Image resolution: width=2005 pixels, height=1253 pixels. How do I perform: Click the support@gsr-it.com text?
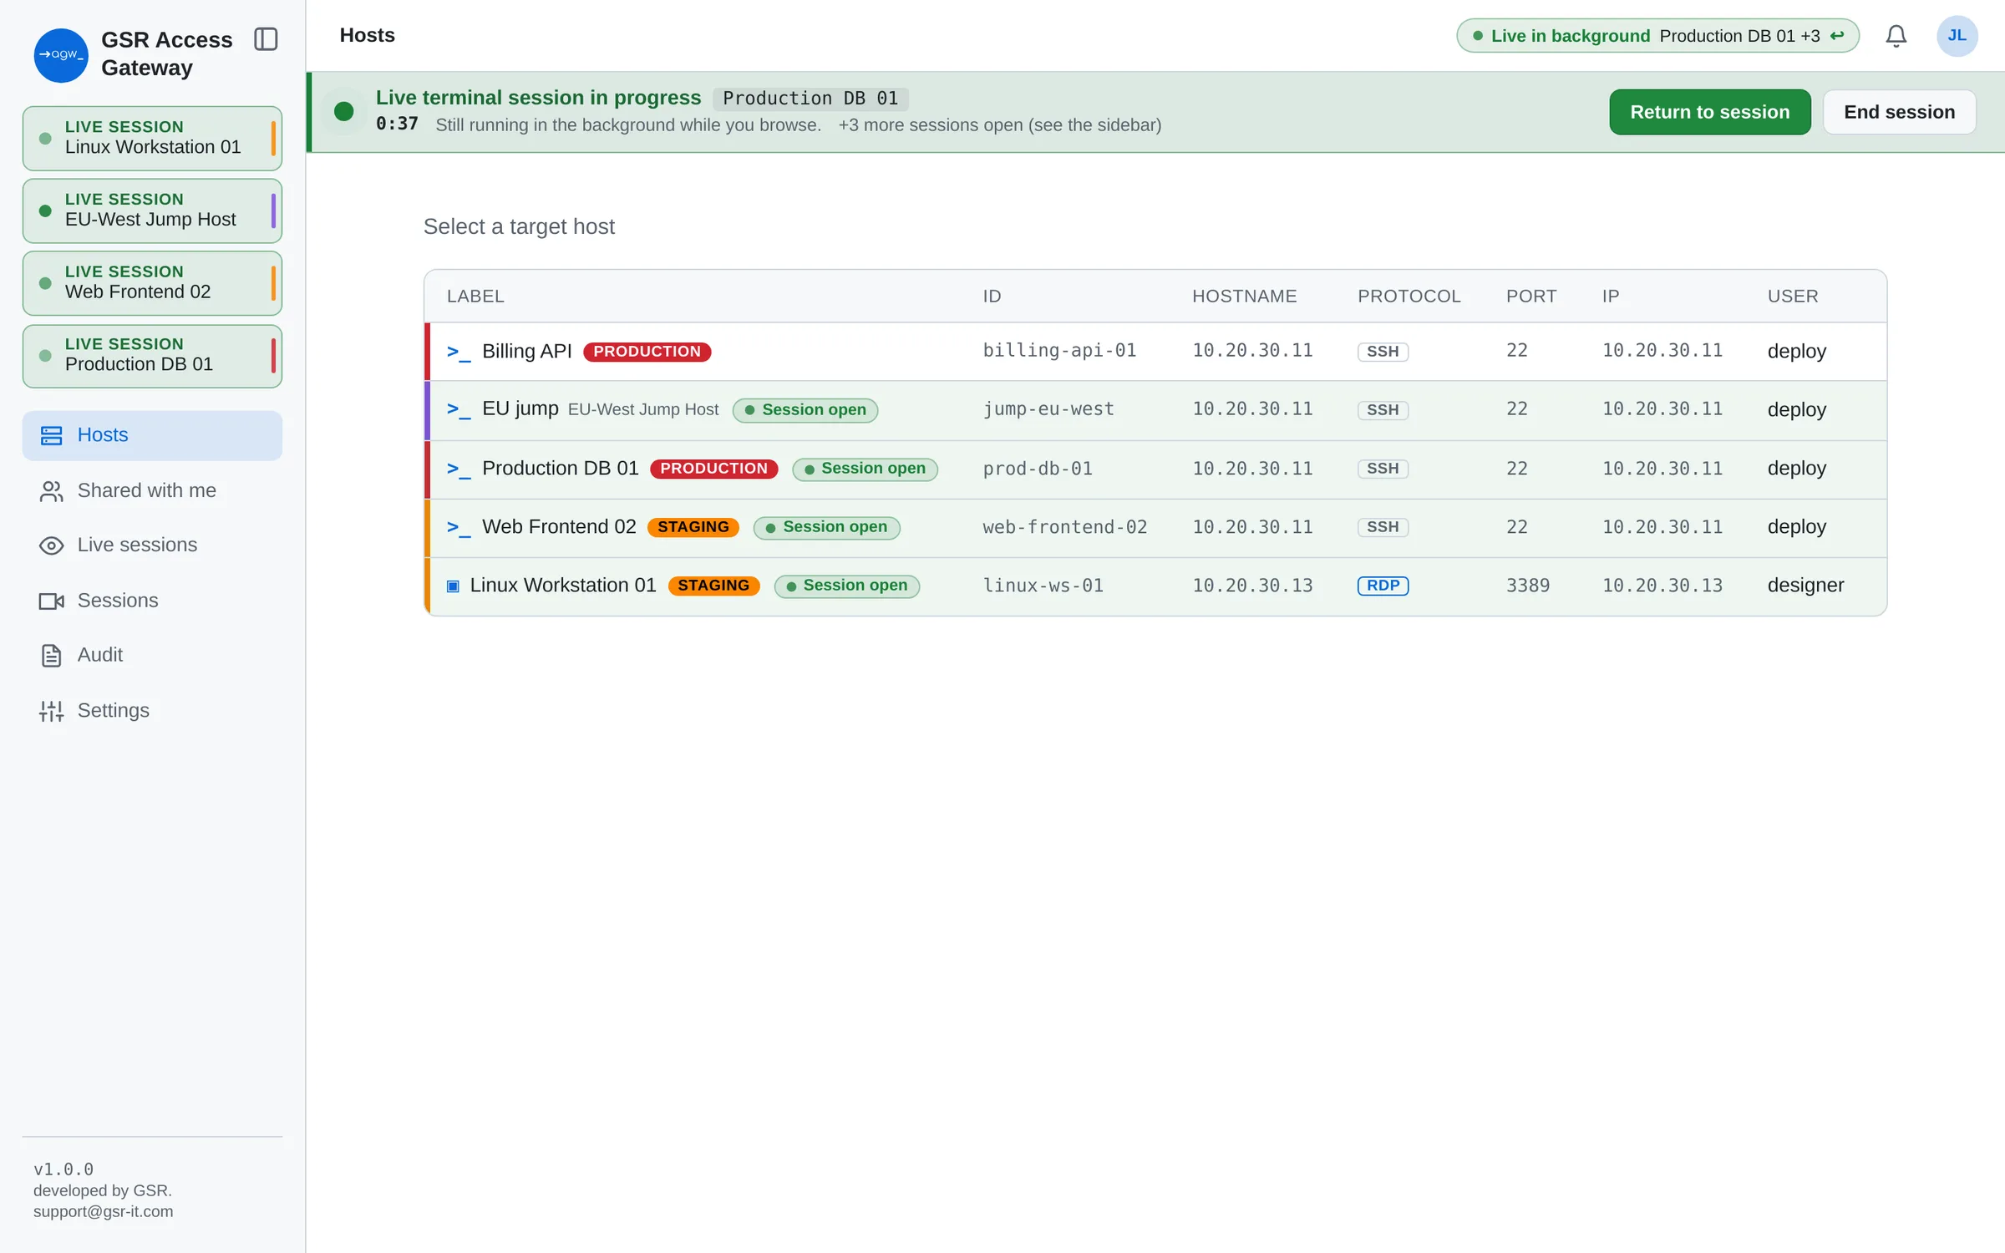tap(104, 1212)
